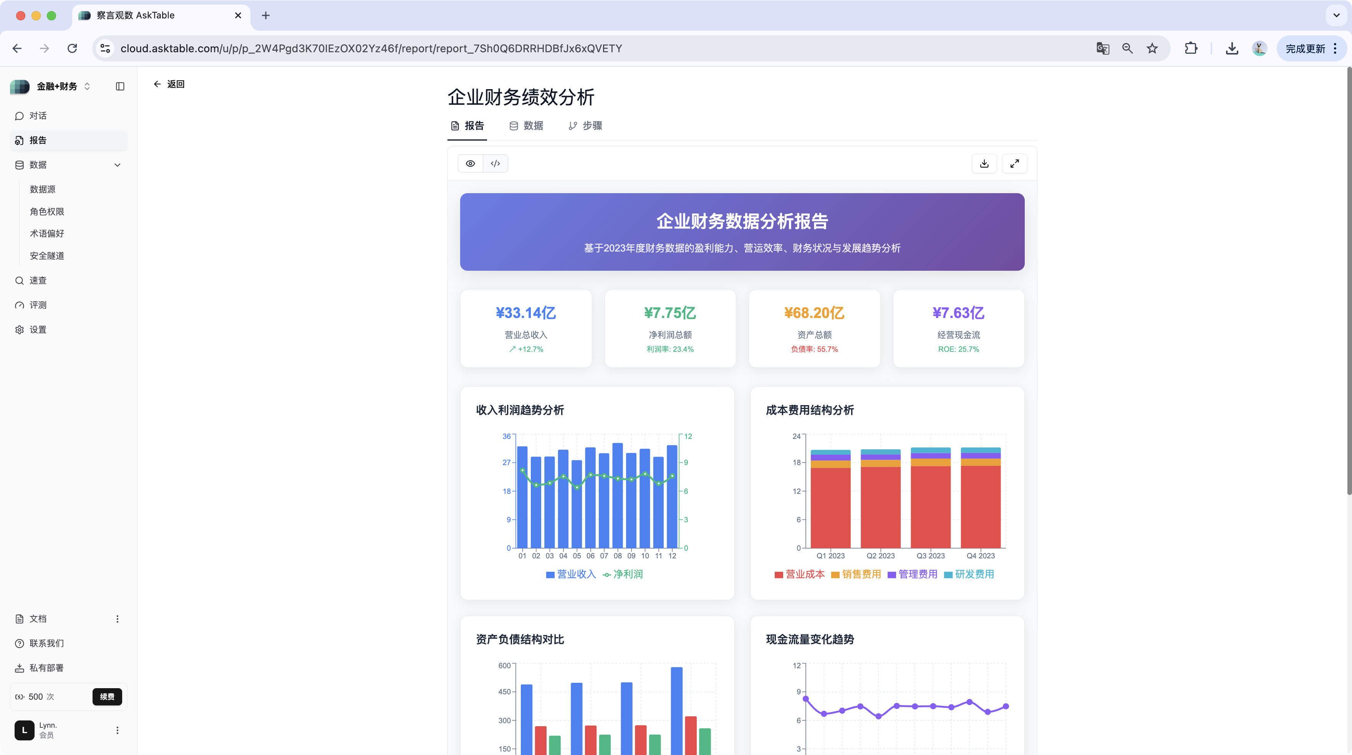The image size is (1352, 755).
Task: Click the 续费 renewal button
Action: (x=106, y=696)
